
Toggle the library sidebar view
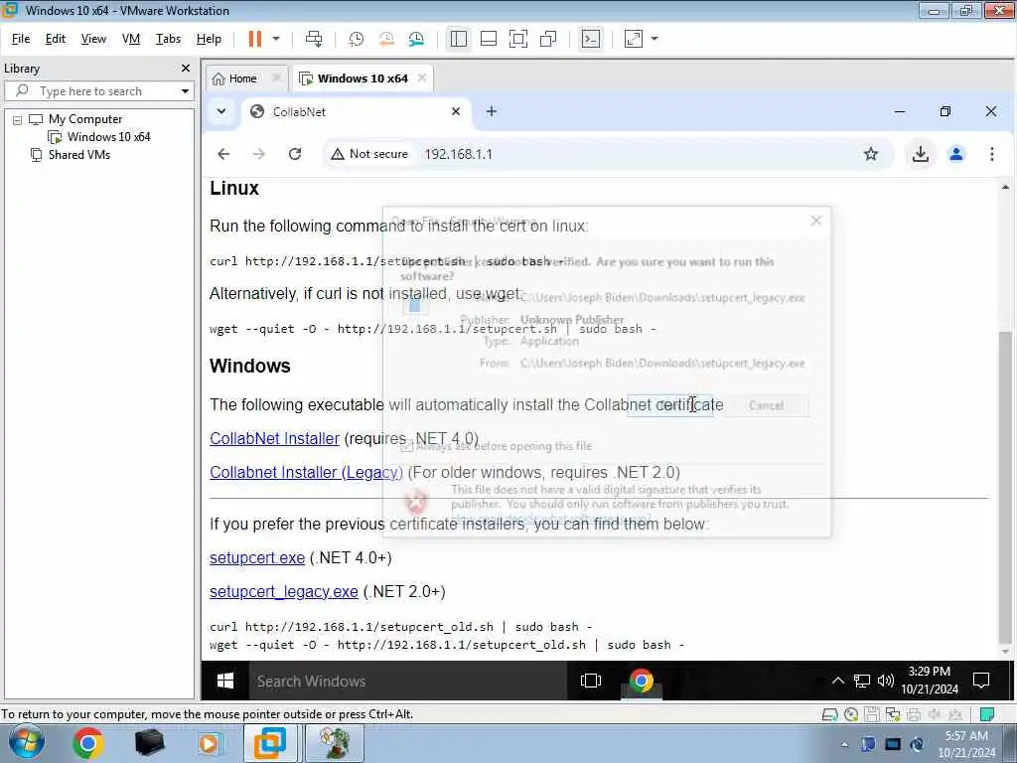[x=459, y=39]
